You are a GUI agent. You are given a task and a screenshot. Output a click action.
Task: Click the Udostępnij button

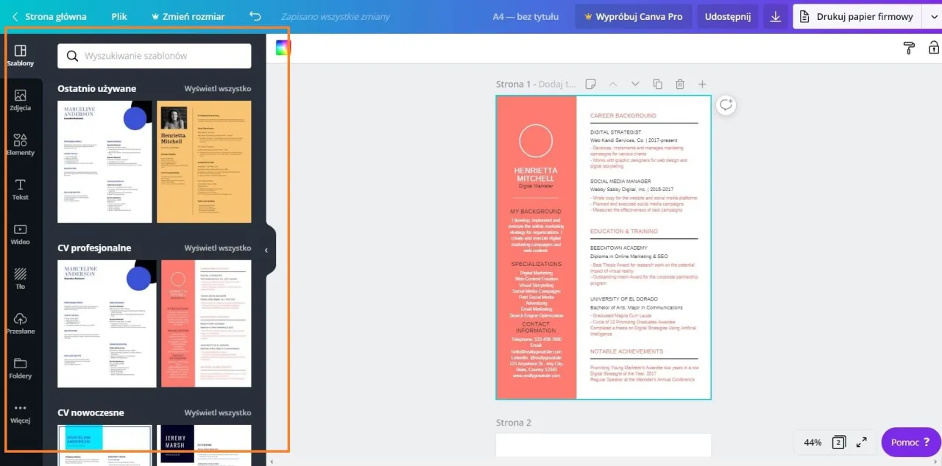(x=727, y=16)
